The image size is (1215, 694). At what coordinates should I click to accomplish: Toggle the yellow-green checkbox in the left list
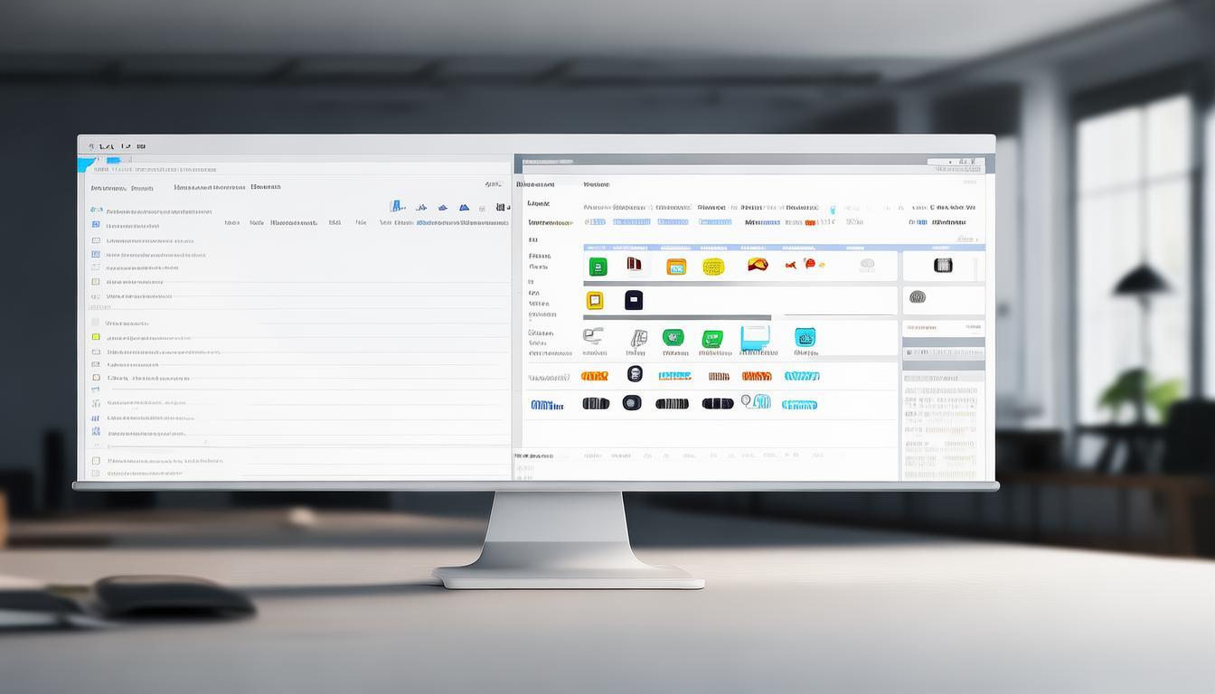pyautogui.click(x=96, y=337)
